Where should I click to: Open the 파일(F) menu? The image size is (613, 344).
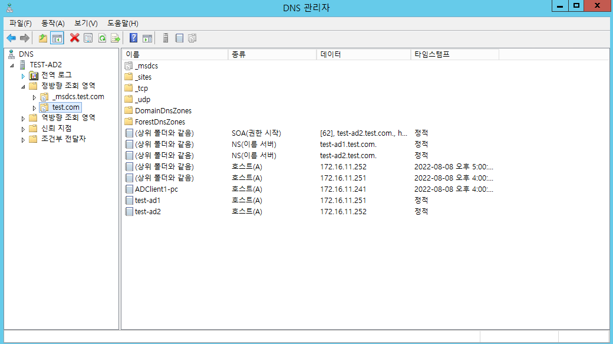tap(20, 24)
